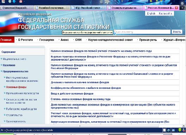This screenshot has height=135, width=186.
Task: Open the Госзакупки menu item
Action: click(x=46, y=40)
